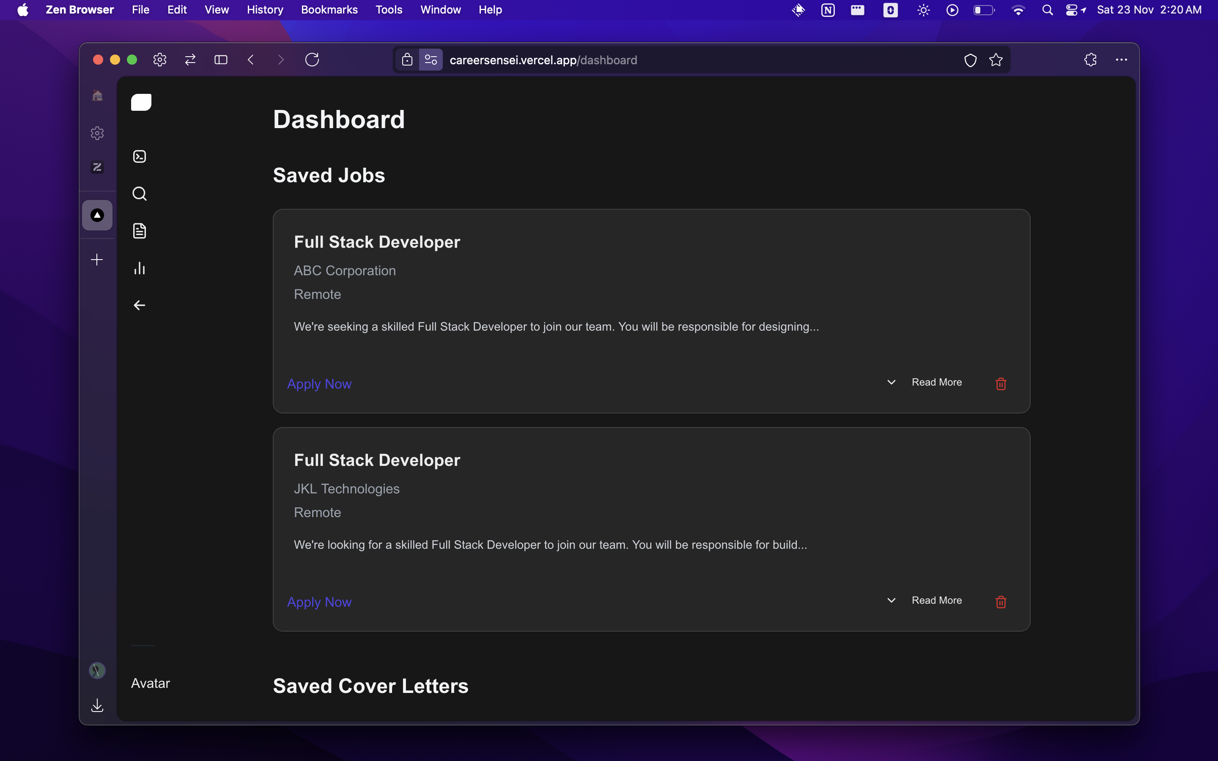The width and height of the screenshot is (1218, 761).
Task: Expand Read More for ABC Corporation job
Action: tap(936, 382)
